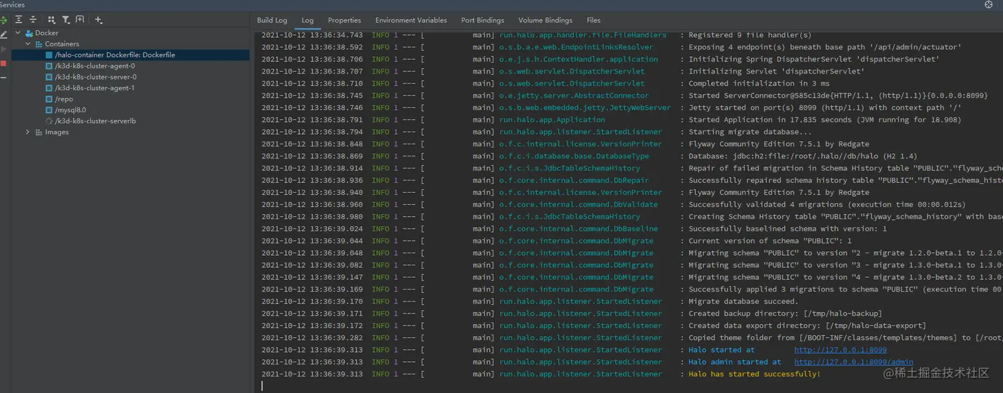Click 'Migrate database succeed.' log message

pyautogui.click(x=743, y=302)
